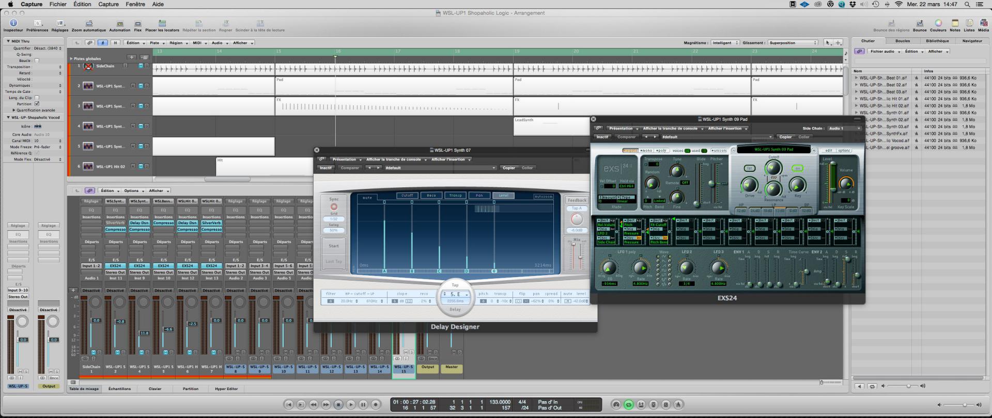Open the Fenêtre menu in menu bar
The width and height of the screenshot is (992, 418).
[x=135, y=4]
